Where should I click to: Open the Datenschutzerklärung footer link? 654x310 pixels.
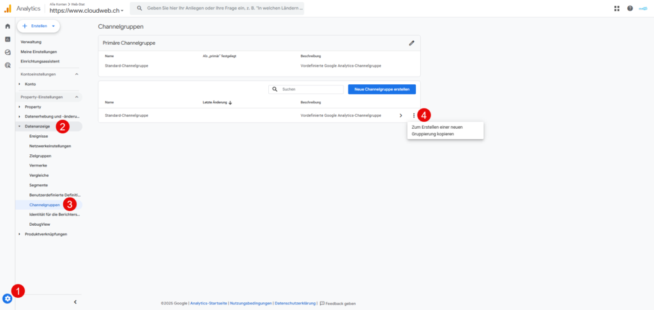tap(295, 303)
